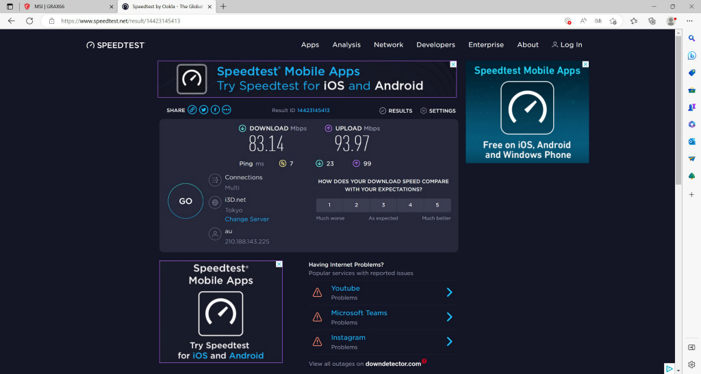Share result on Twitter icon
The width and height of the screenshot is (701, 374).
pyautogui.click(x=204, y=110)
